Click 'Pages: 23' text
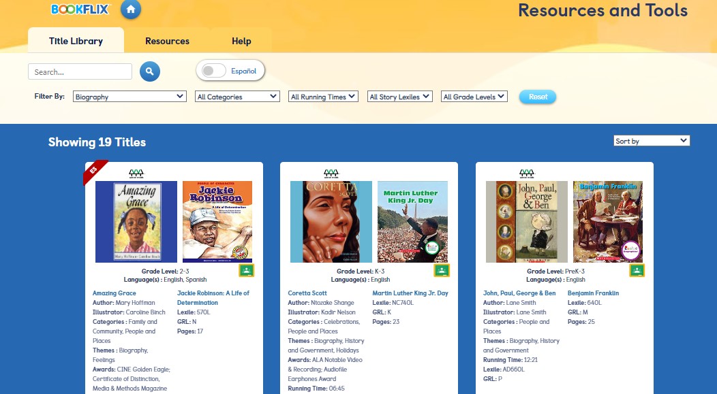This screenshot has height=394, width=717. click(x=386, y=322)
